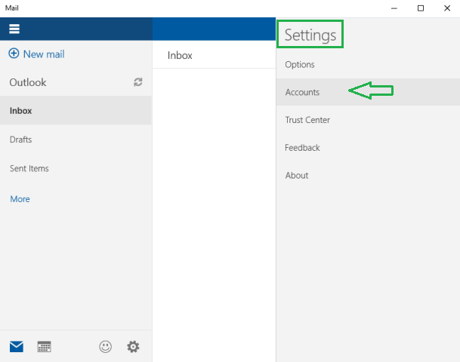Show More folders link
This screenshot has width=460, height=362.
20,199
